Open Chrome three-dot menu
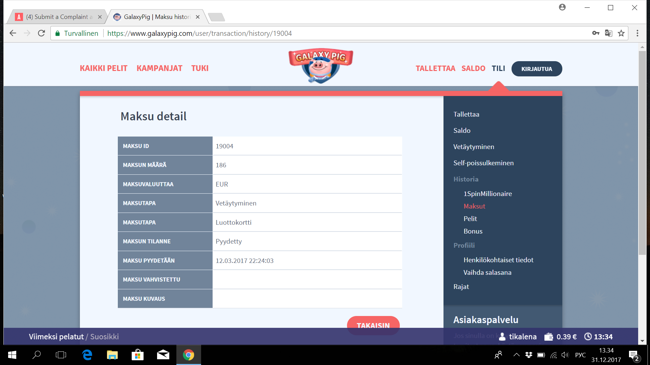Image resolution: width=650 pixels, height=365 pixels. (x=637, y=33)
